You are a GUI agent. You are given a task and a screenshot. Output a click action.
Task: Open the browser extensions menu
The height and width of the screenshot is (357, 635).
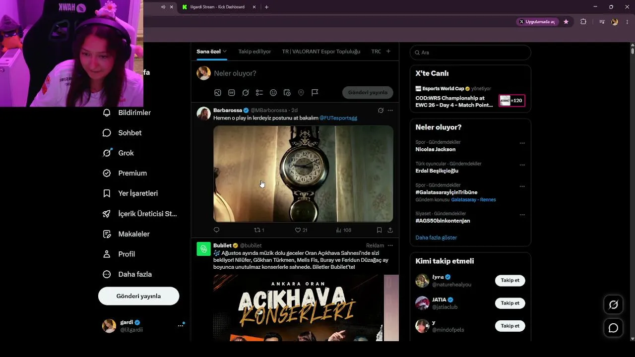[x=583, y=22]
